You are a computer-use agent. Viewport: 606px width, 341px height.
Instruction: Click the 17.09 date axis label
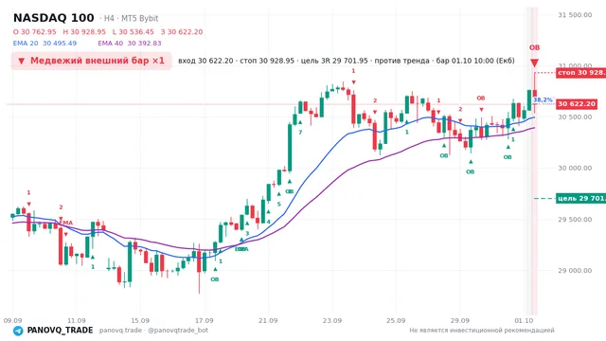click(205, 321)
